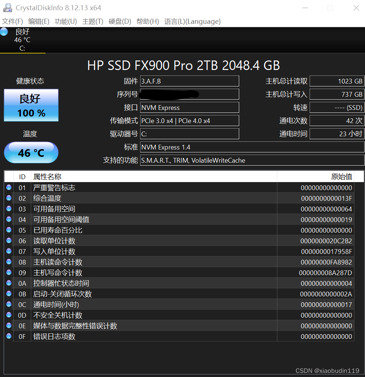Click the power on count field 42 次
The height and width of the screenshot is (377, 365).
pos(337,121)
